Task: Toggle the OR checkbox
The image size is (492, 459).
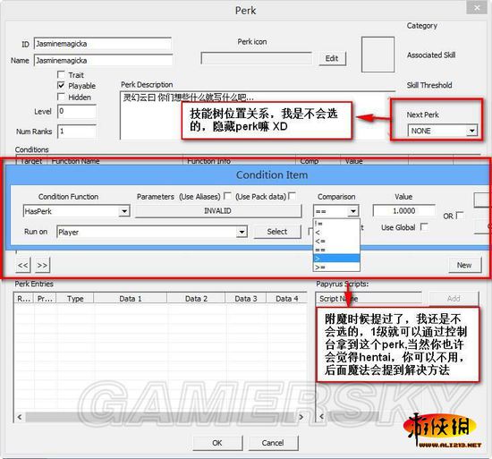Action: pyautogui.click(x=460, y=216)
